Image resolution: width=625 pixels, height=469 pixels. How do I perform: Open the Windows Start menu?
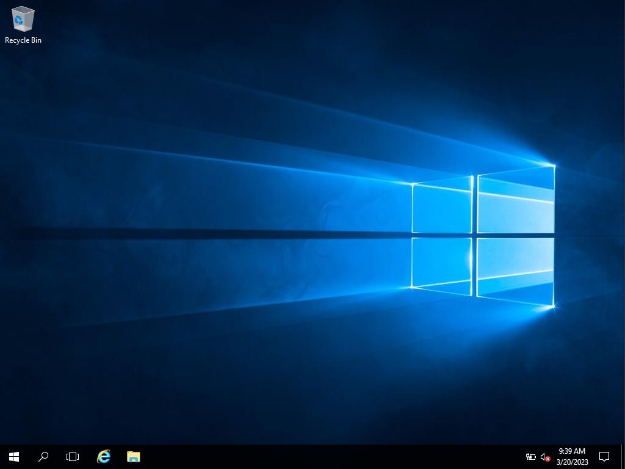[14, 457]
